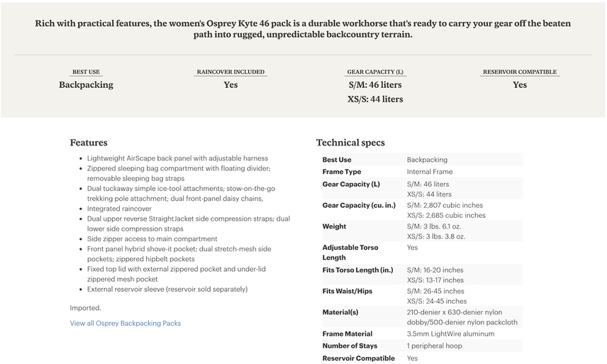Select the 'Lightweight AirScape back panel' bullet
Image resolution: width=607 pixels, height=364 pixels.
(177, 158)
